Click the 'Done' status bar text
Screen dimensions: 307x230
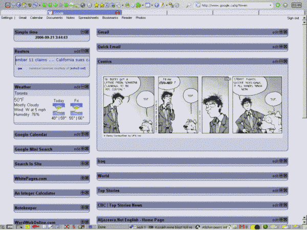tap(102, 227)
